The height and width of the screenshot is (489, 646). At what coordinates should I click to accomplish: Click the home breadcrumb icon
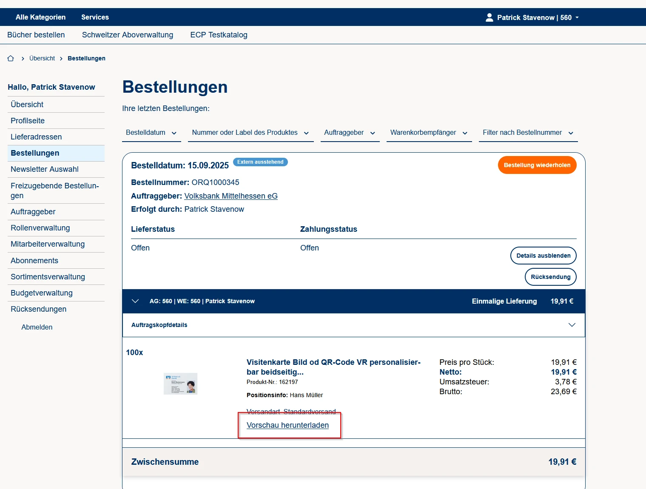pyautogui.click(x=11, y=59)
